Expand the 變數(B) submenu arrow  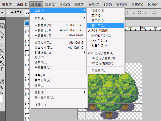pos(85,92)
